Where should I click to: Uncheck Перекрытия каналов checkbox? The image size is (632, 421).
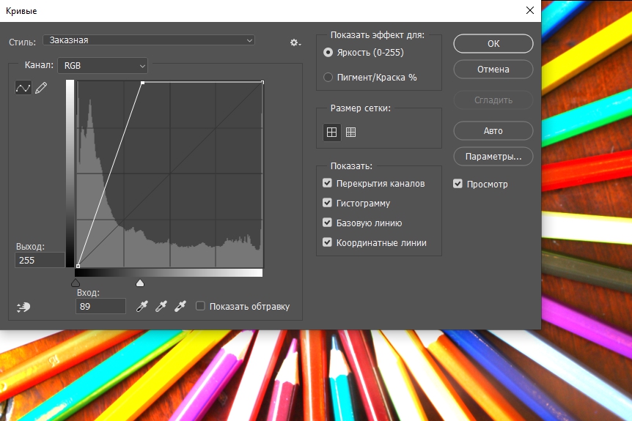tap(327, 183)
